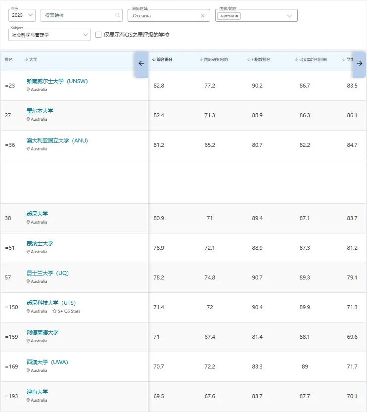Open 澳大利亚国立大学 (ANU) link
Viewport: 367px width, 412px height.
(57, 140)
